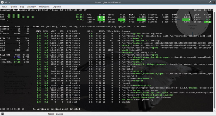This screenshot has height=116, width=216.
Task: Open the Справка menu
Action: (57, 6)
